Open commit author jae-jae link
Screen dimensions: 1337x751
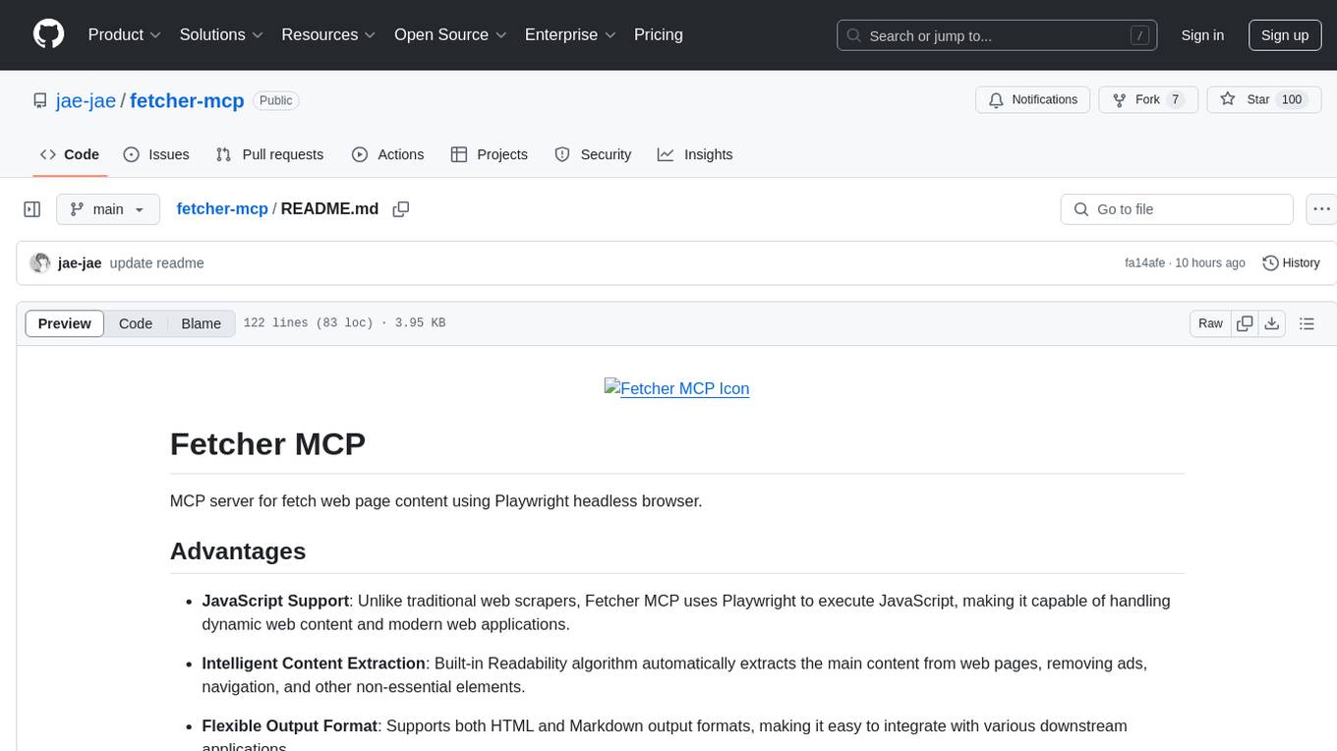point(80,262)
